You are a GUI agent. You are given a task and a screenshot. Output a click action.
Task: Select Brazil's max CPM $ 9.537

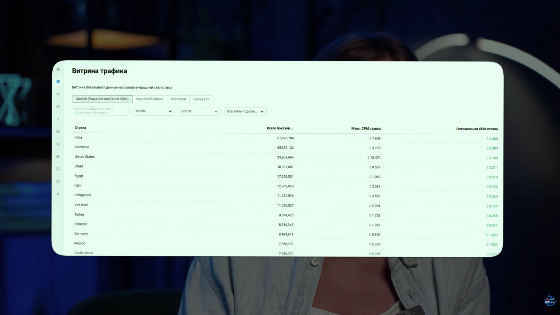pos(375,167)
